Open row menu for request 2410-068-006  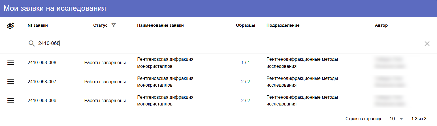[10, 100]
